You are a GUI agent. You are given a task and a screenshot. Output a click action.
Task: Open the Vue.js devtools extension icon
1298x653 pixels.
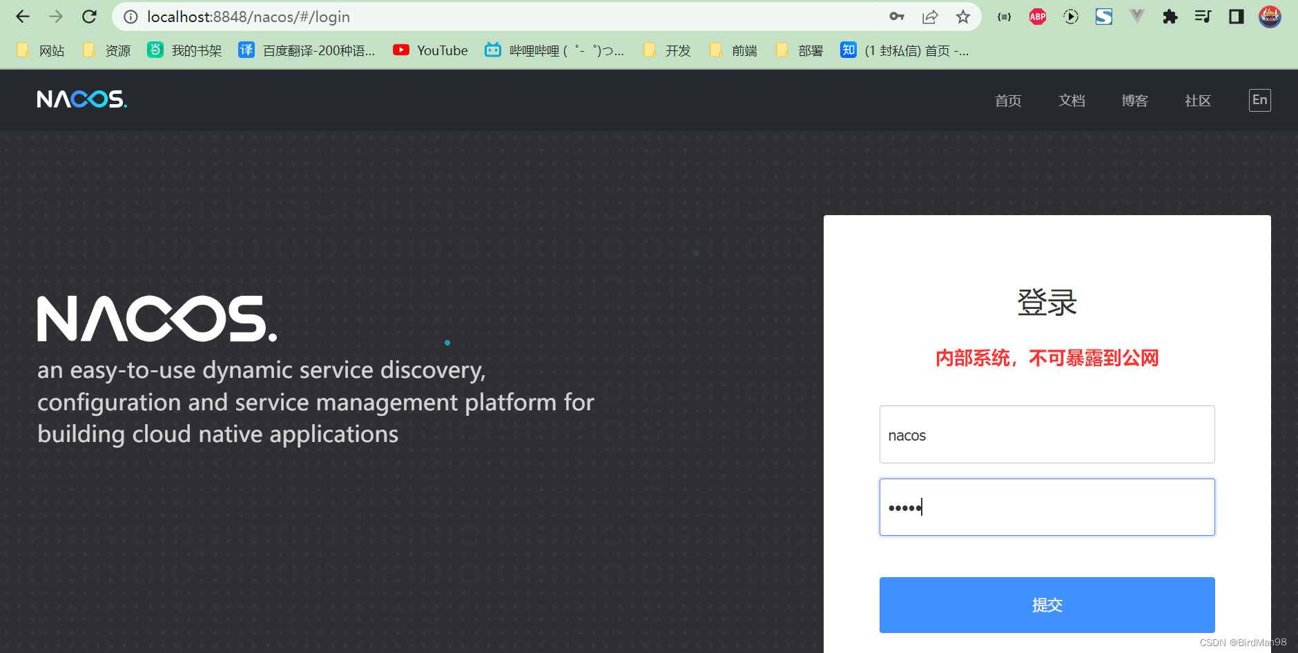[1136, 16]
